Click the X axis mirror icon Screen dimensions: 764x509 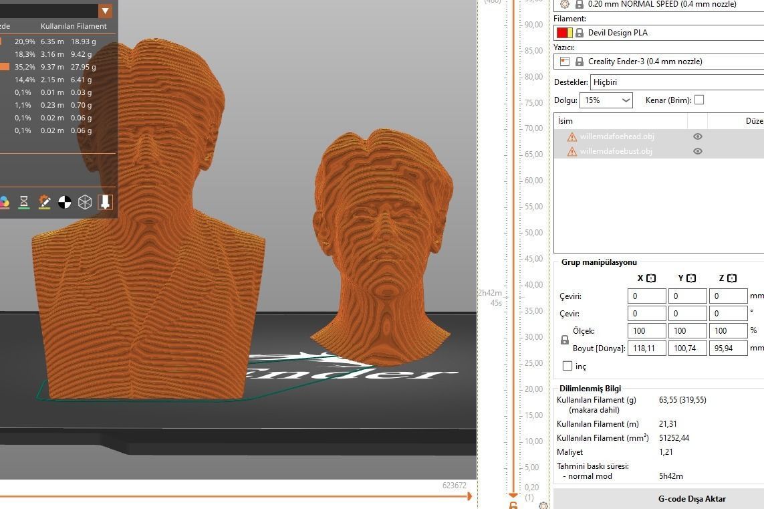[x=651, y=278]
